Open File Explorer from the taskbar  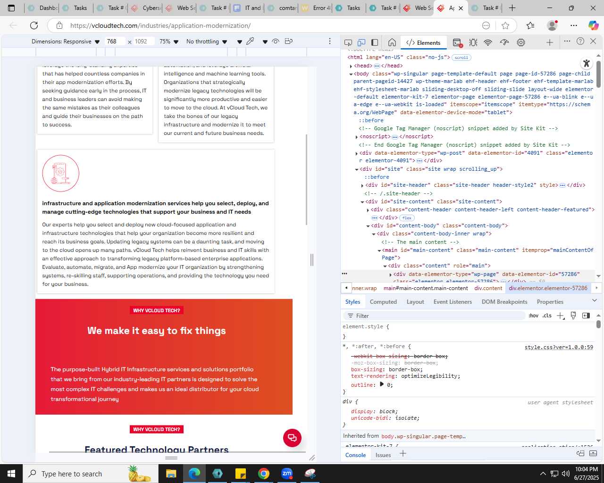coord(171,474)
